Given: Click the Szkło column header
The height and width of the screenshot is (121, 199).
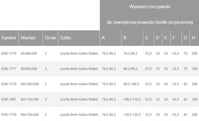Looking at the screenshot, I should 66,38.
